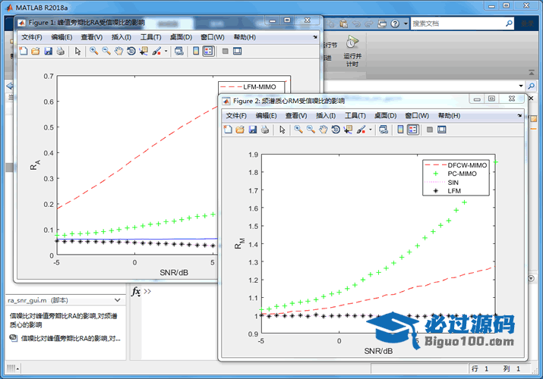Screen dimensions: 543x379
Task: Click Show Plot Tools icon in Figure 1
Action: [237, 51]
